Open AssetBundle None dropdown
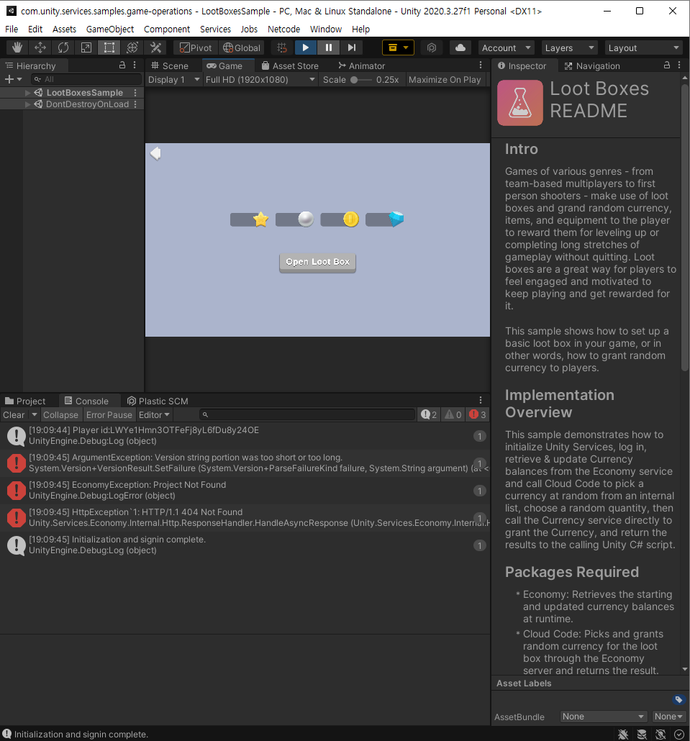This screenshot has width=690, height=741. pyautogui.click(x=603, y=717)
